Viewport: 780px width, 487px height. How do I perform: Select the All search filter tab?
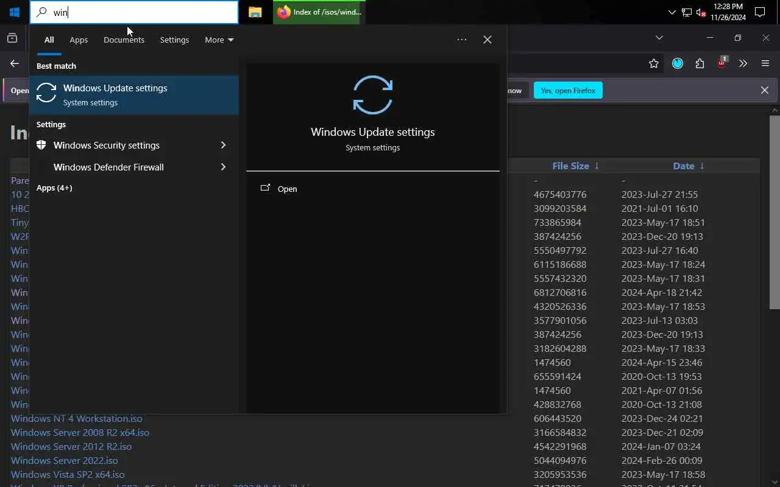click(49, 40)
